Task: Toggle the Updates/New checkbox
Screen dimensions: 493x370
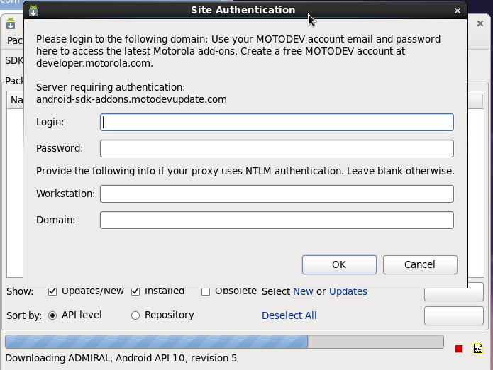Action: point(52,291)
